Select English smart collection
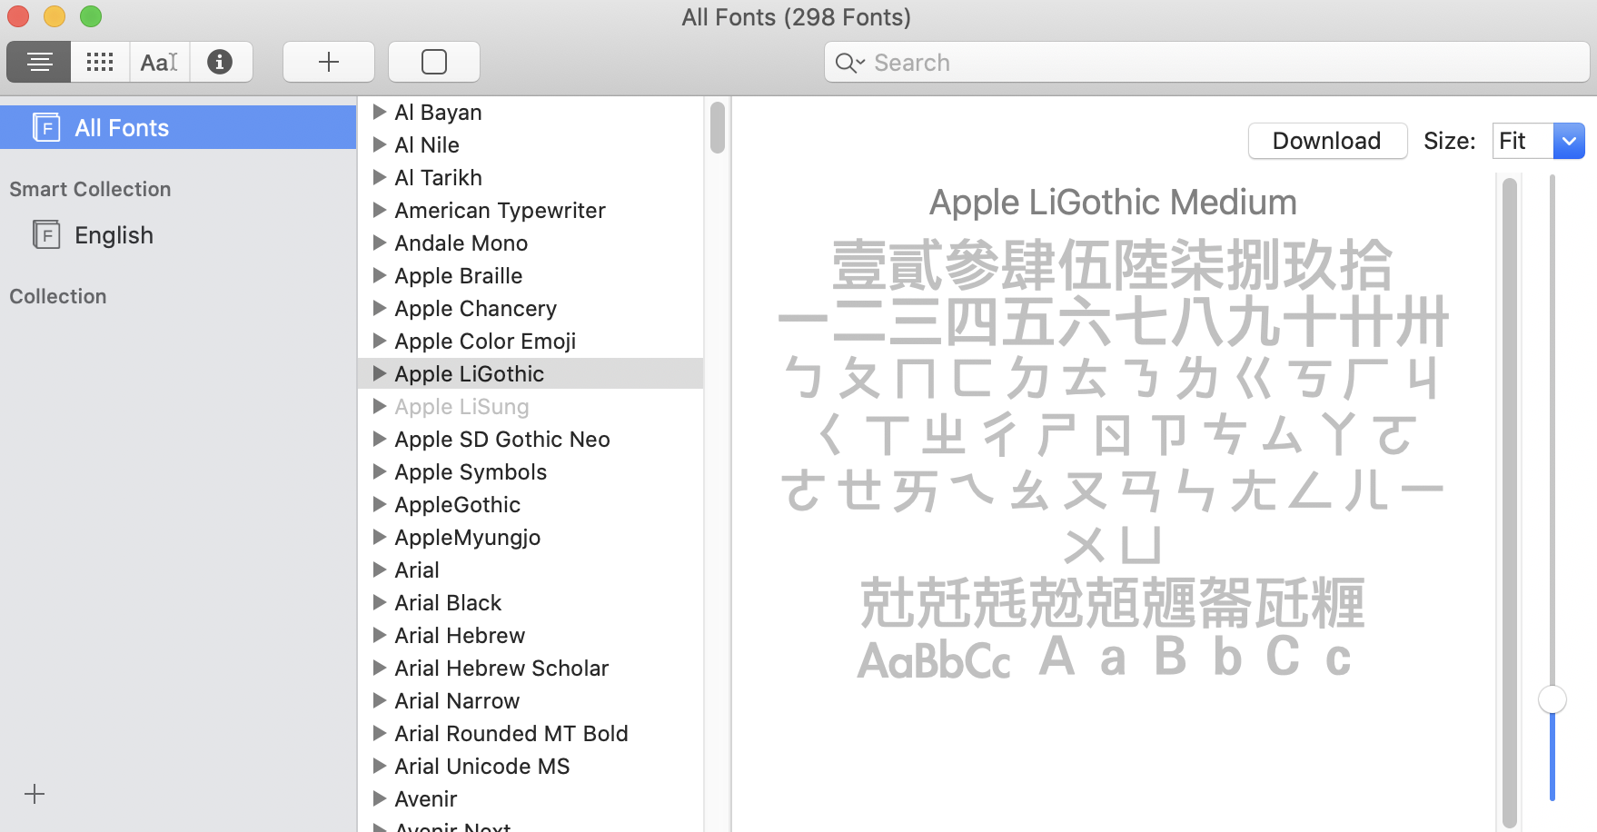1597x832 pixels. pyautogui.click(x=114, y=235)
